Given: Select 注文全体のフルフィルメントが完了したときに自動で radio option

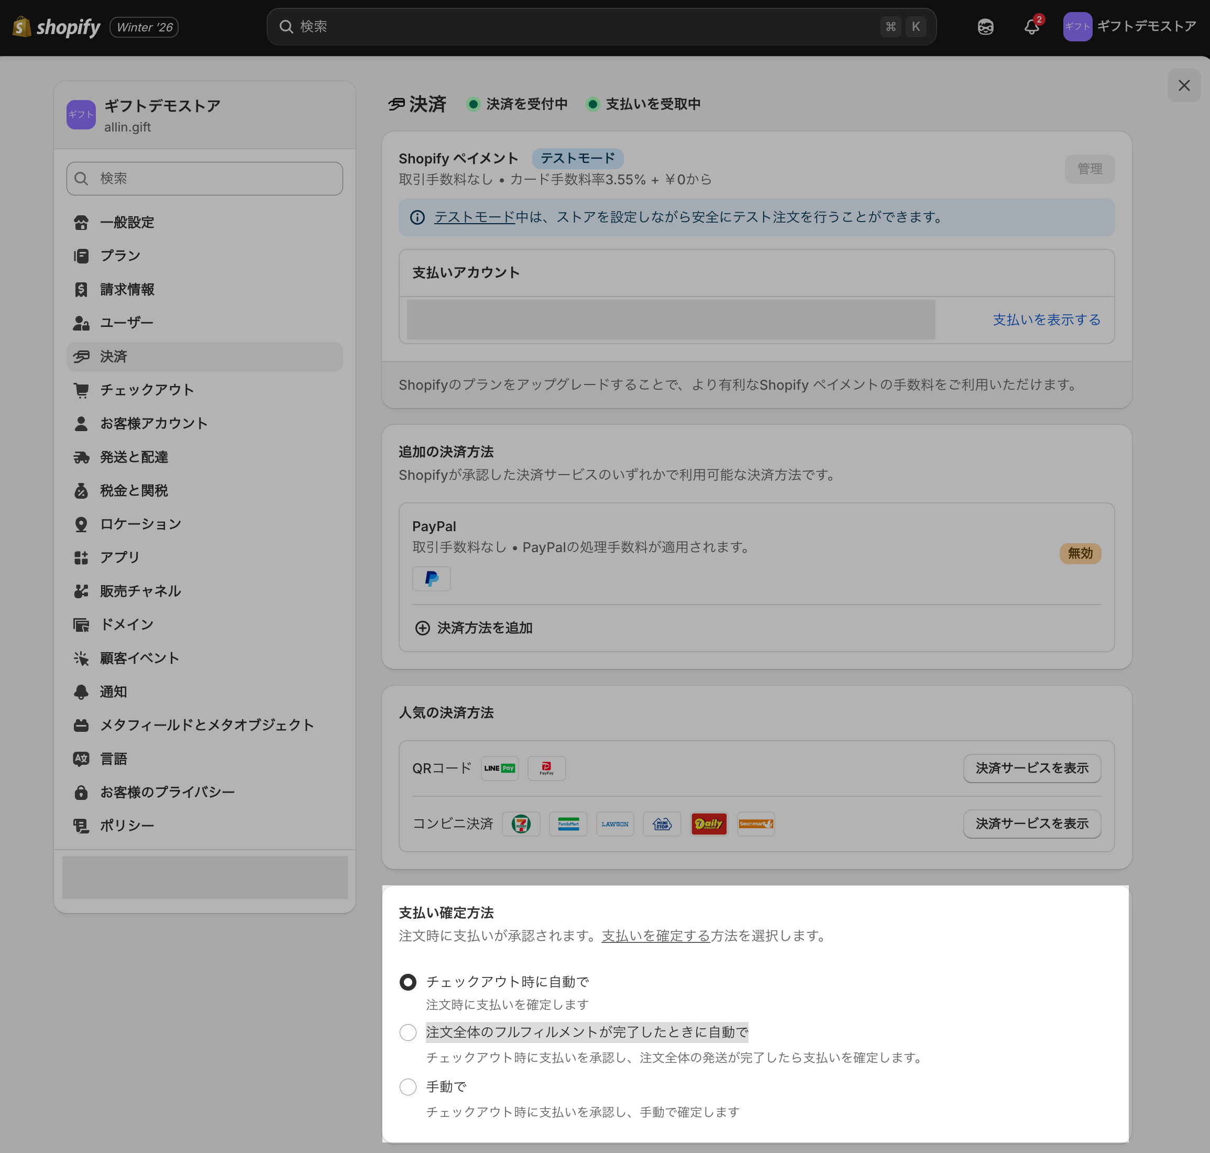Looking at the screenshot, I should (x=408, y=1032).
